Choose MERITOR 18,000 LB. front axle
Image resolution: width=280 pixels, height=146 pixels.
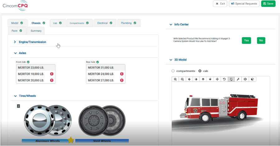tap(36, 74)
